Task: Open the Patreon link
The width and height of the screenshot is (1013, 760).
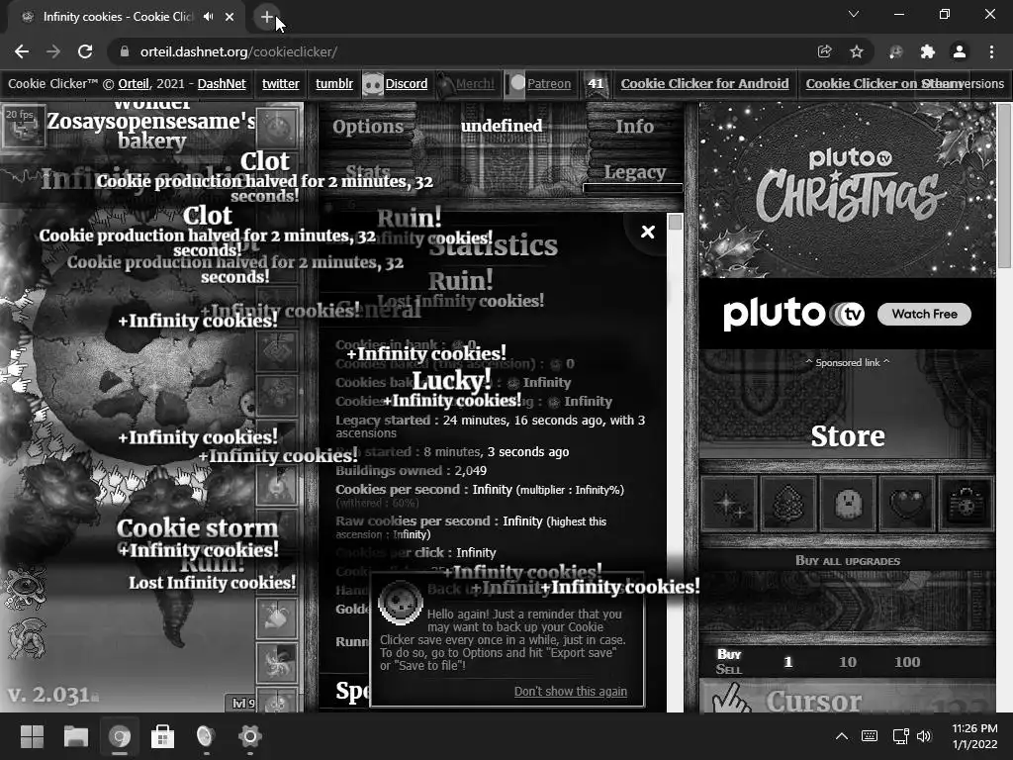Action: coord(549,83)
